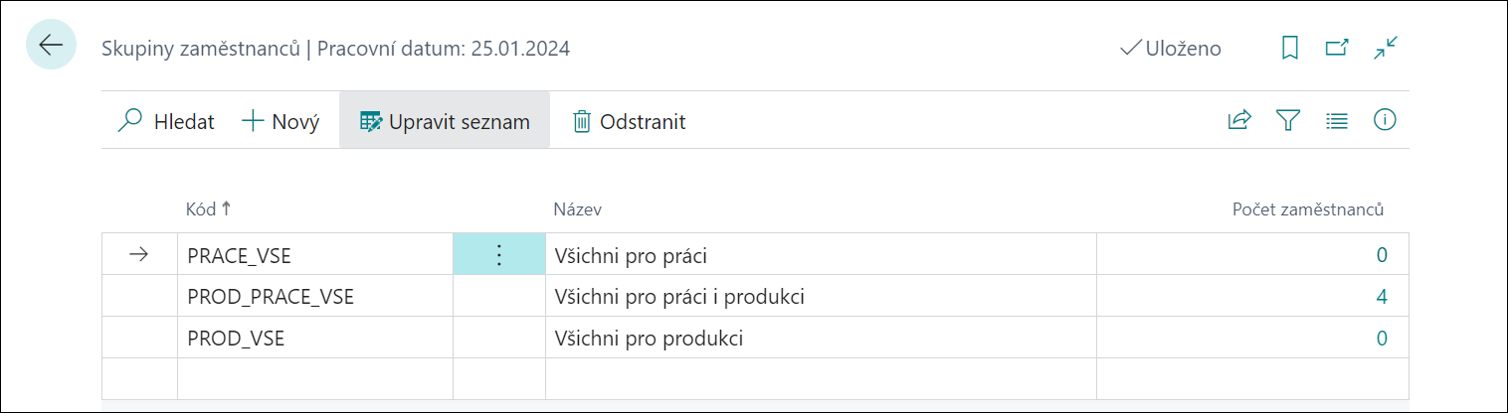Click Hledat search action
Image resolution: width=1508 pixels, height=413 pixels.
(x=166, y=121)
